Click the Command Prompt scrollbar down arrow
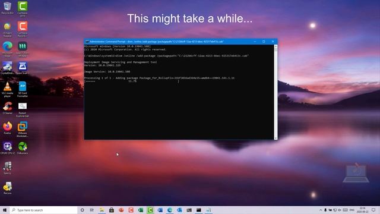The height and width of the screenshot is (214, 380). 275,138
